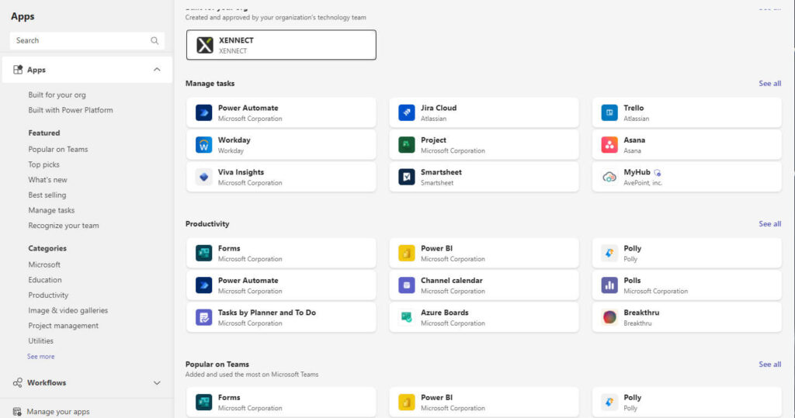Click into the Search apps field
Viewport: 795px width, 418px height.
coord(87,40)
